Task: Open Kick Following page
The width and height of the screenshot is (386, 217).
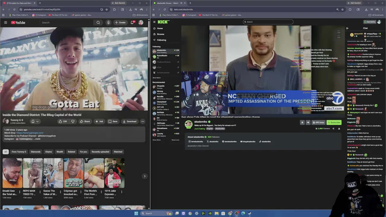Action: coord(161,40)
